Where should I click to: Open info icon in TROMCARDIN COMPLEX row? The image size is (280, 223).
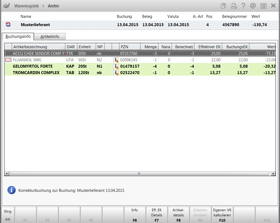coord(116,73)
